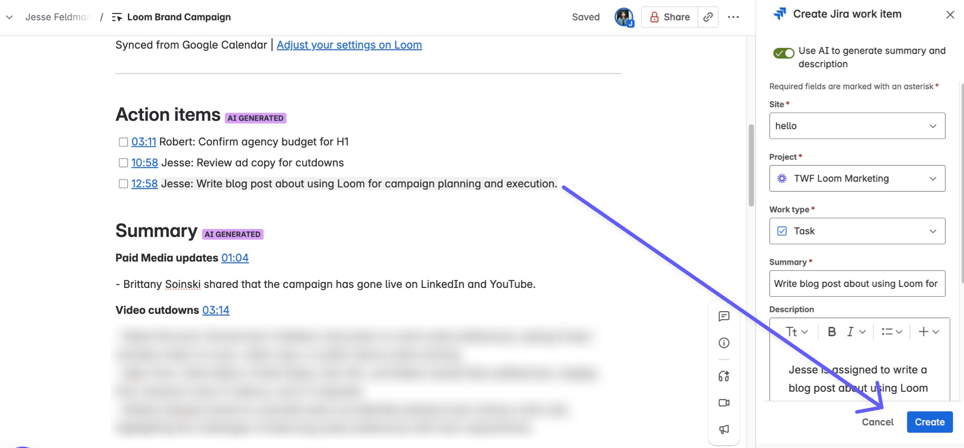This screenshot has height=448, width=964.
Task: Open Adjust your settings on Loom link
Action: pyautogui.click(x=349, y=45)
